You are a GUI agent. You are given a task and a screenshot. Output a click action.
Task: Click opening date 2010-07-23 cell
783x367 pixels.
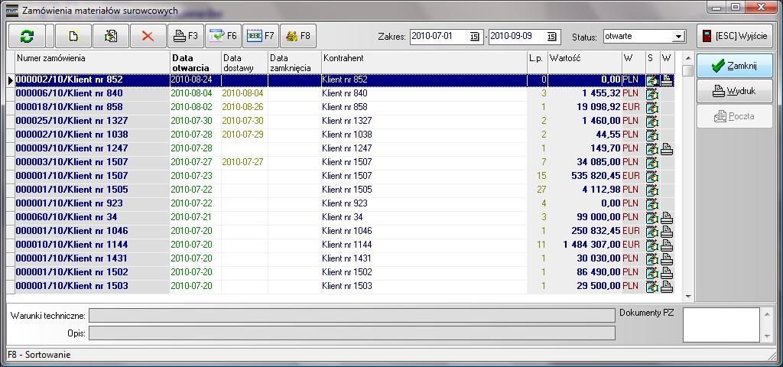(196, 176)
